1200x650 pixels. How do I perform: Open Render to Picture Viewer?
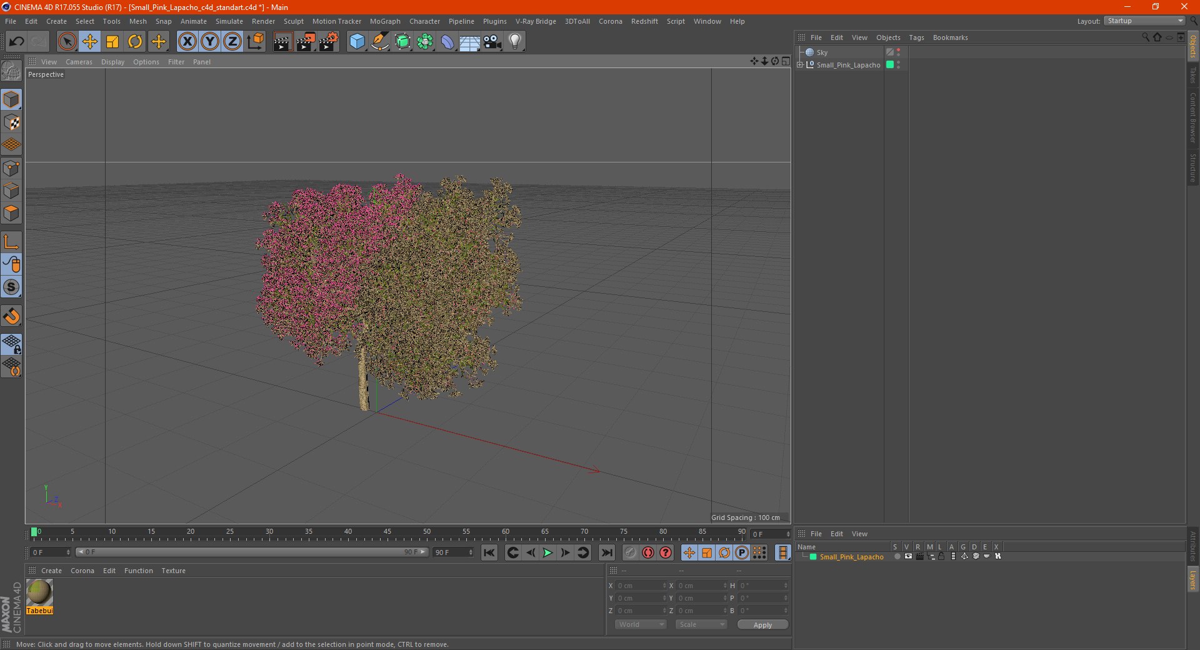tap(306, 42)
